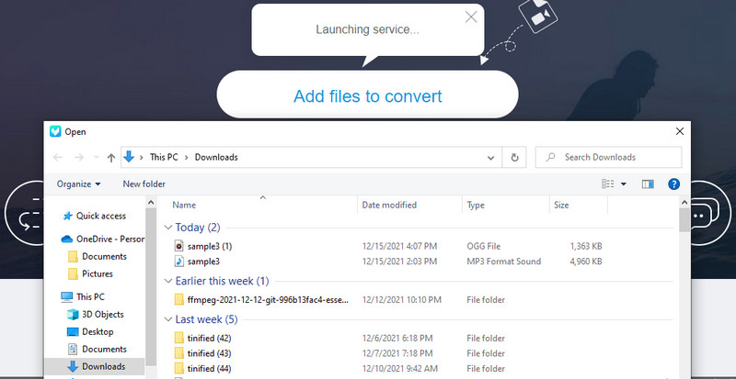Refresh the Downloads folder listing
Screen dimensions: 736x379
click(515, 157)
